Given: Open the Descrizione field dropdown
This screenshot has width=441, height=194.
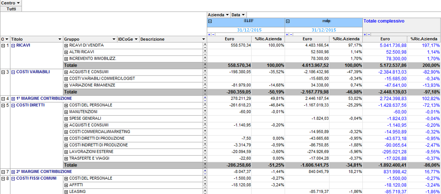Looking at the screenshot, I should tap(204, 39).
